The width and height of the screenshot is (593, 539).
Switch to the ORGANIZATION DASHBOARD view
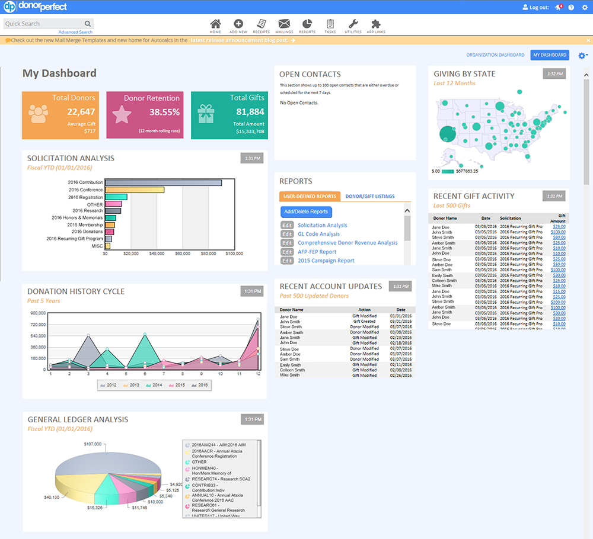(495, 54)
